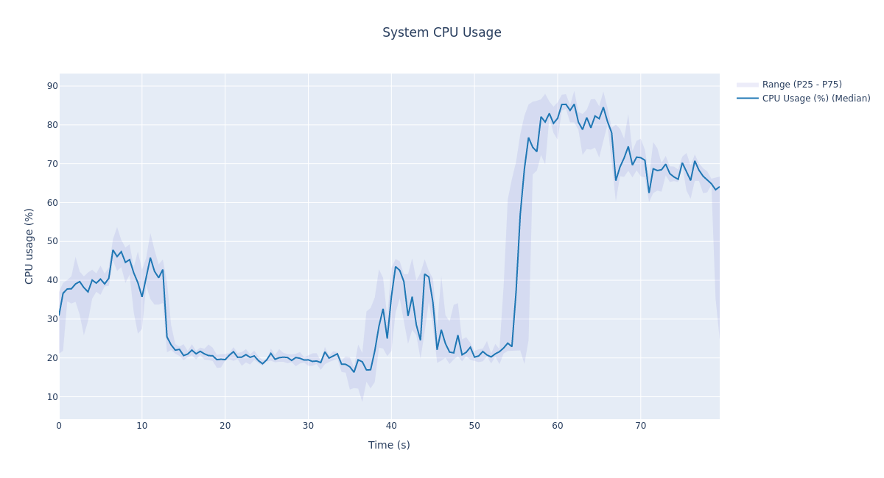Viewport: 884px width, 478px height.
Task: Click the y-axis tick label 80
Action: 52,125
